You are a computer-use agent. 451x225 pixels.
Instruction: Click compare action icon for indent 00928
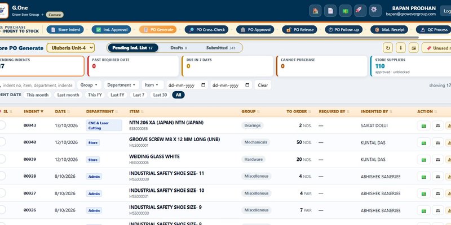pyautogui.click(x=438, y=177)
